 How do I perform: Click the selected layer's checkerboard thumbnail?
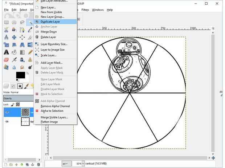[25, 112]
